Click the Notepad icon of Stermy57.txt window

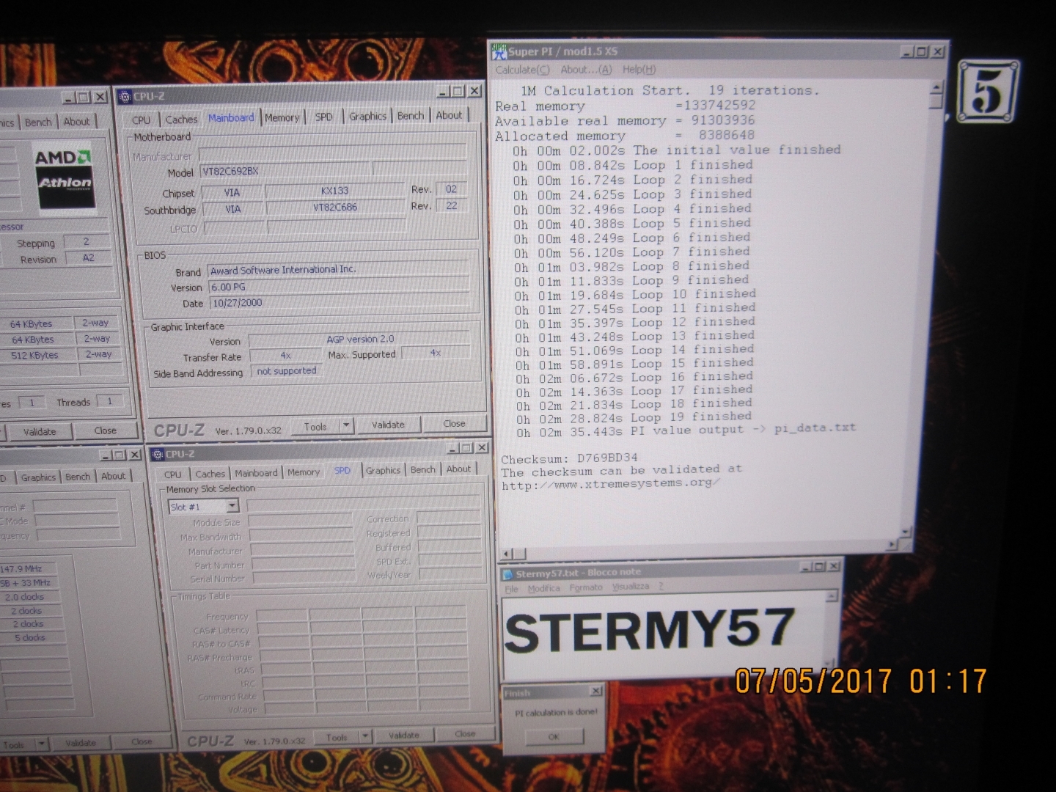pos(507,574)
